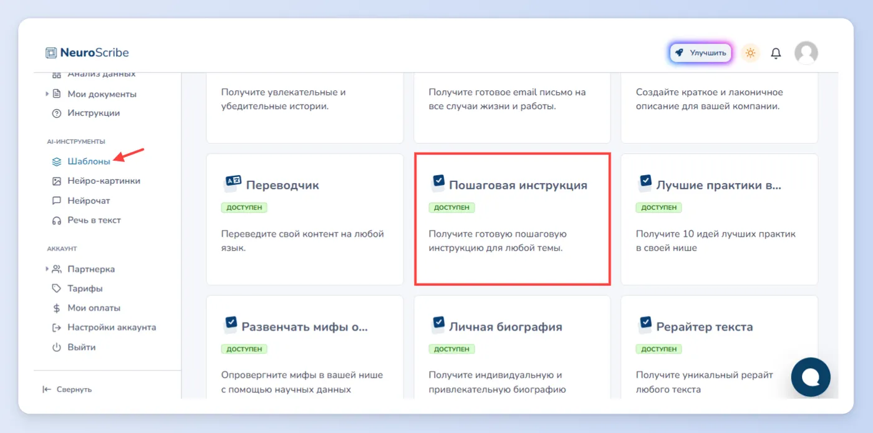The height and width of the screenshot is (433, 873).
Task: Click ДОСТУПЕН badge on Рерайтер текста card
Action: (658, 349)
